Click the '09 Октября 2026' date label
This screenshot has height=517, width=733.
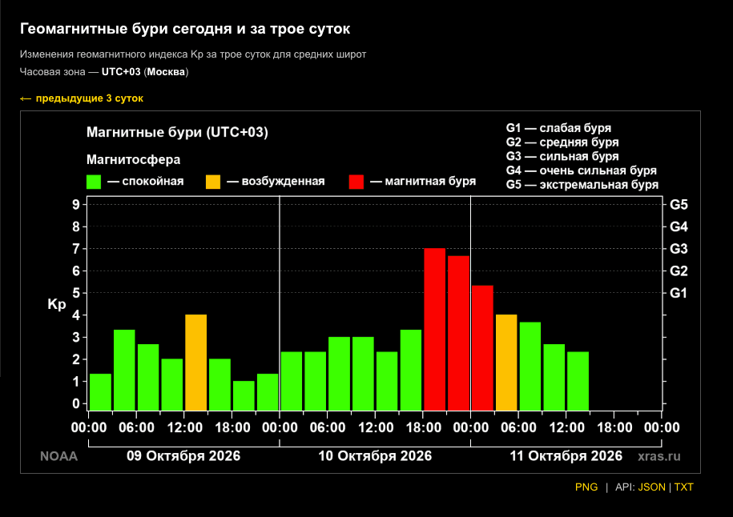pyautogui.click(x=183, y=456)
